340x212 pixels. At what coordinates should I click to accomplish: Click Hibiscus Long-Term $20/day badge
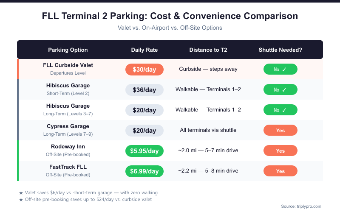click(x=144, y=110)
